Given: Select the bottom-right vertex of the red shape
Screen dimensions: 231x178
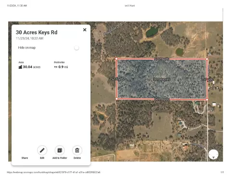Looking at the screenshot, I should (x=207, y=100).
